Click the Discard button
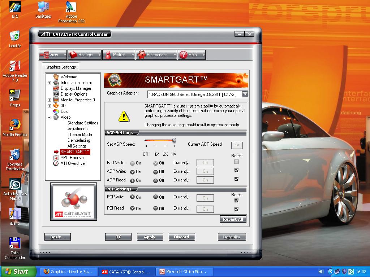Image resolution: width=370 pixels, height=277 pixels. click(182, 237)
